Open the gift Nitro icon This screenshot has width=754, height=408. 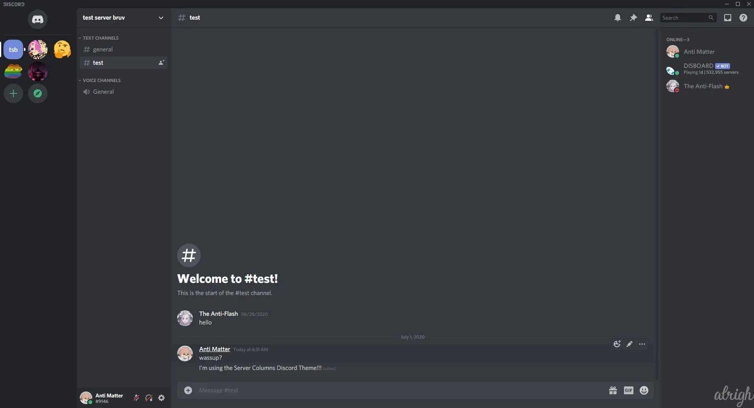coord(613,390)
